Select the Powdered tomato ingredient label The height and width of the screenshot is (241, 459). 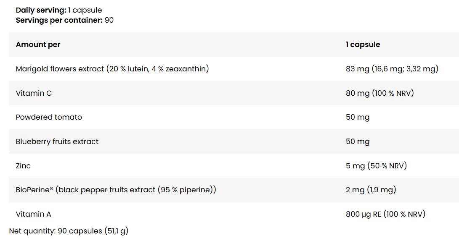pyautogui.click(x=49, y=117)
